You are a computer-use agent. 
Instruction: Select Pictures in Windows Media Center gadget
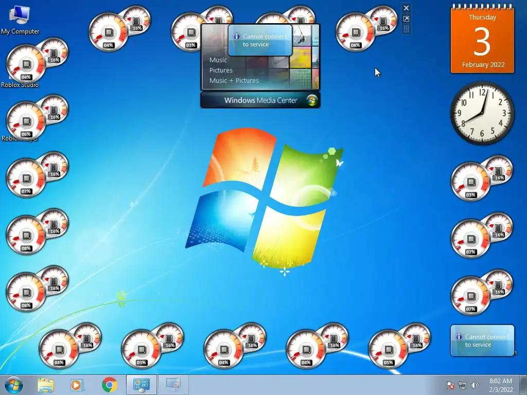(221, 70)
